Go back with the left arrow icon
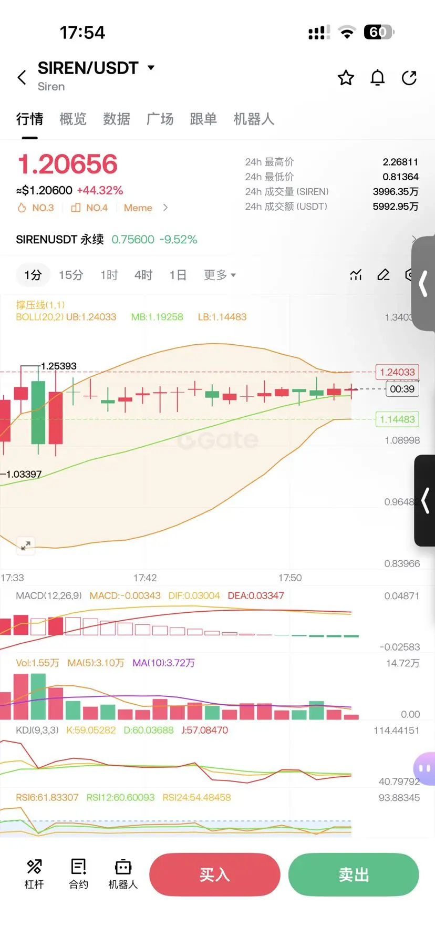The height and width of the screenshot is (946, 435). pos(22,78)
